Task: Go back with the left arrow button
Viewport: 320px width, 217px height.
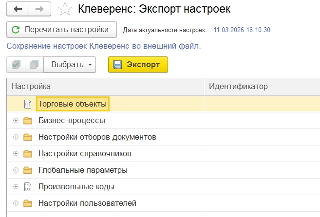Action: (x=18, y=9)
